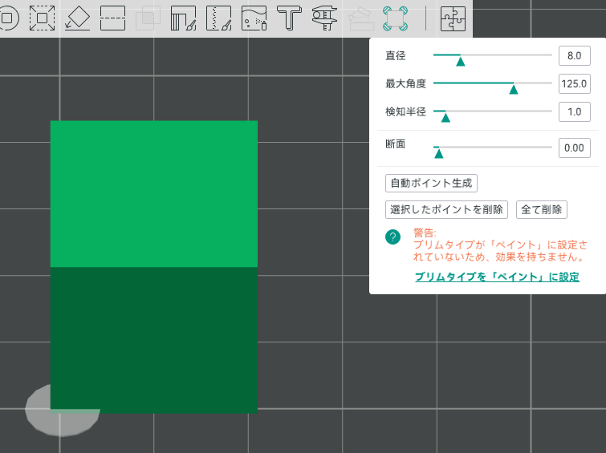Screen dimensions: 606x453
Task: Select the green model on the bed
Action: (154, 267)
